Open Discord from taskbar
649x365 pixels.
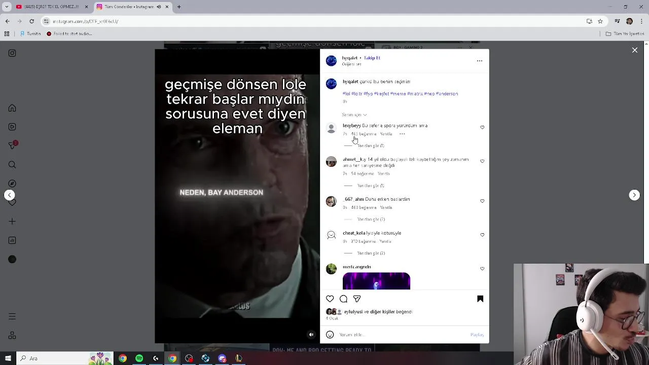(222, 358)
